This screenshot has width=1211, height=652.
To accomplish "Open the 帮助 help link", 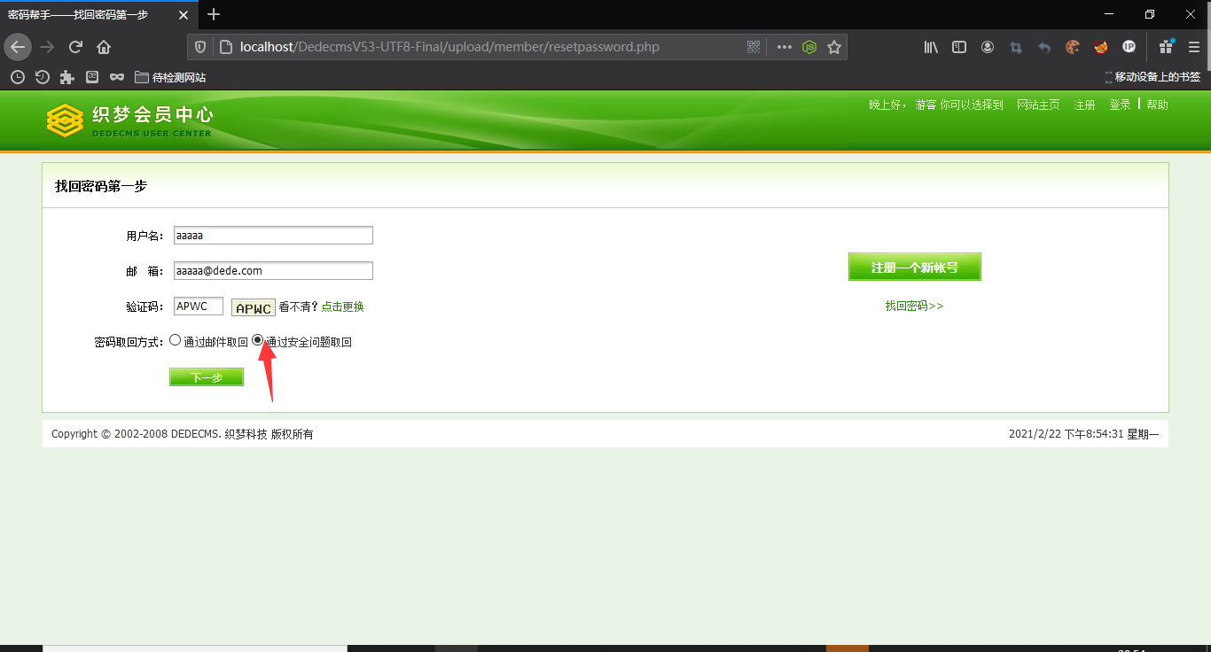I will click(1157, 105).
